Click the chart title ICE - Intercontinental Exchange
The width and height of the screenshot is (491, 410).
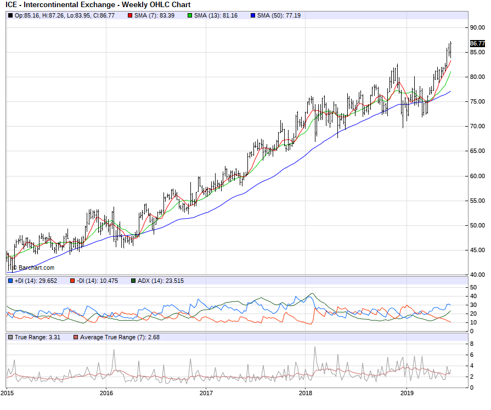[98, 5]
